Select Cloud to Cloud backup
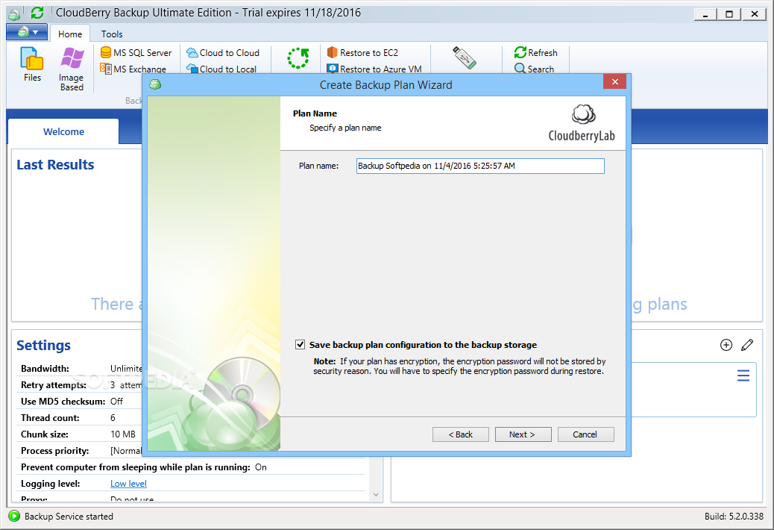774x530 pixels. click(x=223, y=52)
